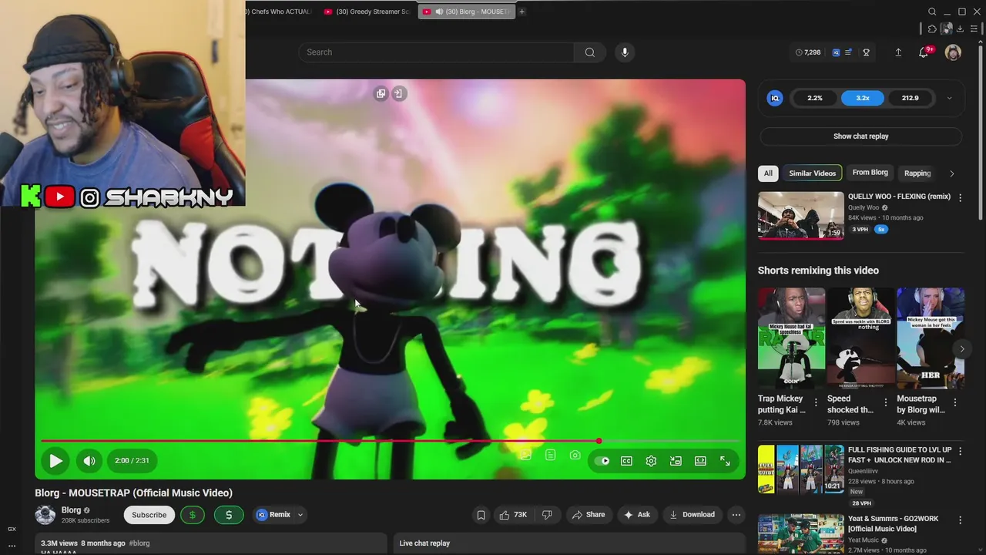986x555 pixels.
Task: Open options for Trap Mickey short
Action: click(816, 402)
